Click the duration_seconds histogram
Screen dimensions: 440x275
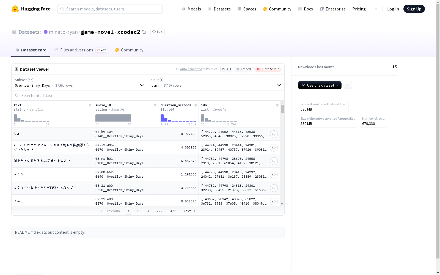coord(178,118)
